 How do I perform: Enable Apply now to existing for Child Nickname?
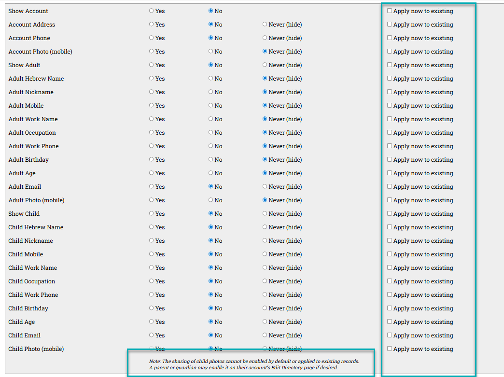coord(389,240)
